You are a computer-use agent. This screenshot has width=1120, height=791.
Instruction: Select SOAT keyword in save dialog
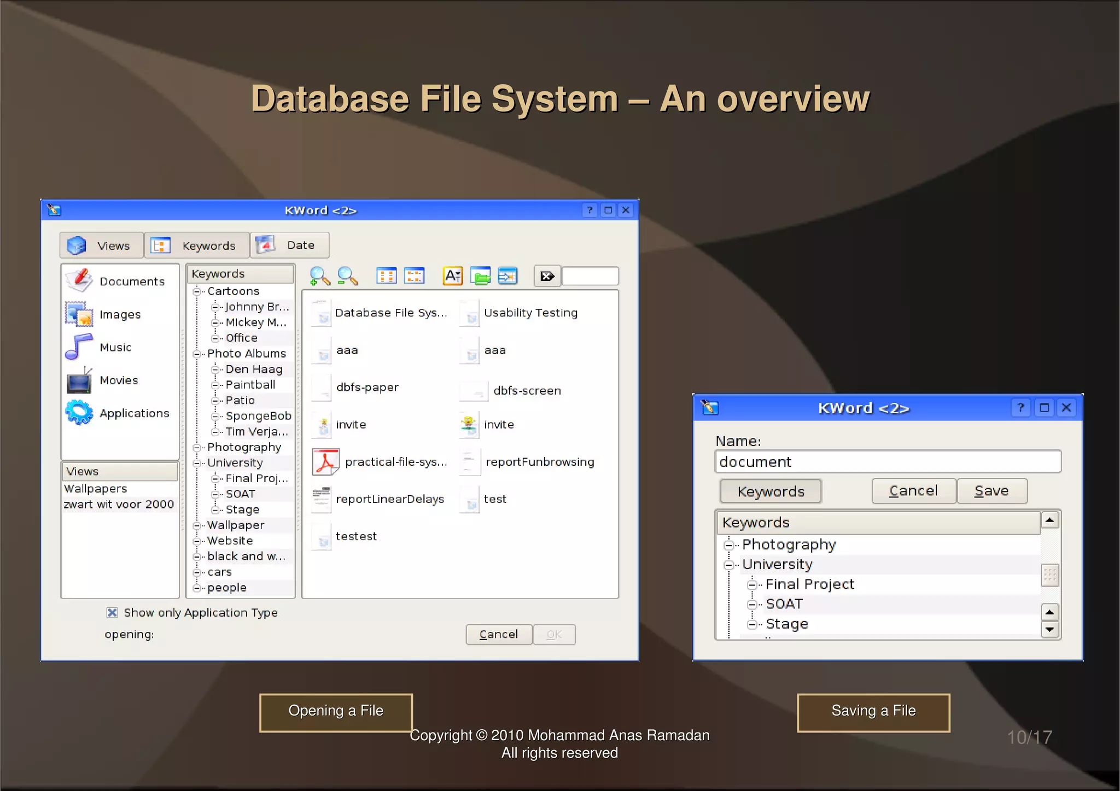click(784, 604)
